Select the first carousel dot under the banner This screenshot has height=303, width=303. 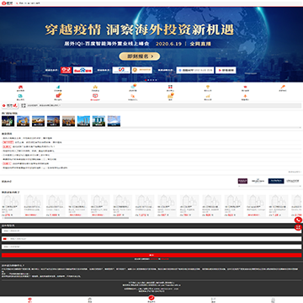pyautogui.click(x=146, y=80)
